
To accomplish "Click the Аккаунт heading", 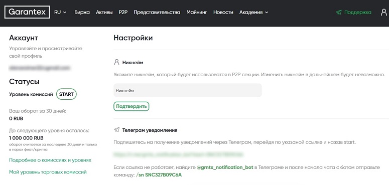I will coord(24,38).
